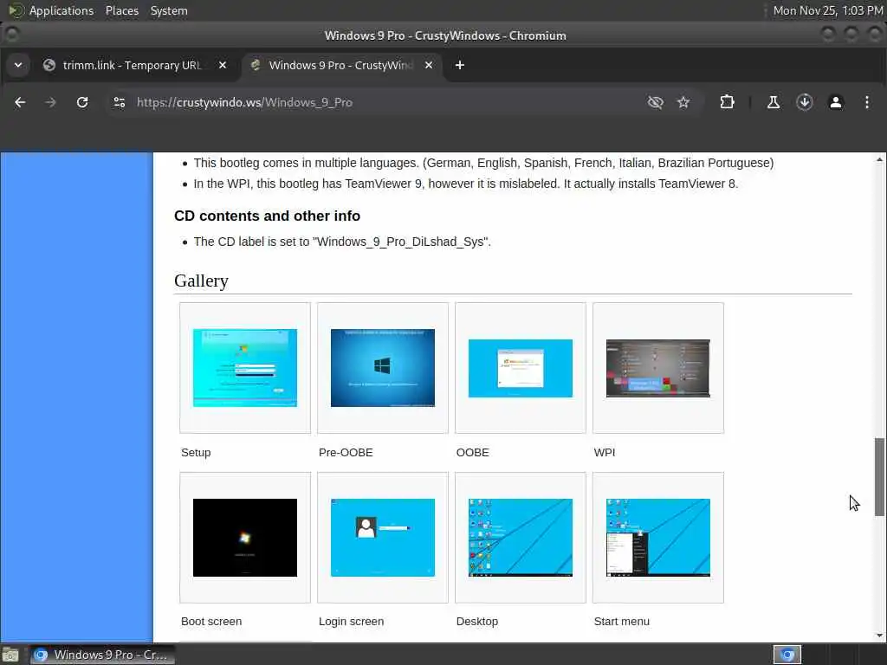Reload the CrustyWindows page
The image size is (887, 665).
82,102
